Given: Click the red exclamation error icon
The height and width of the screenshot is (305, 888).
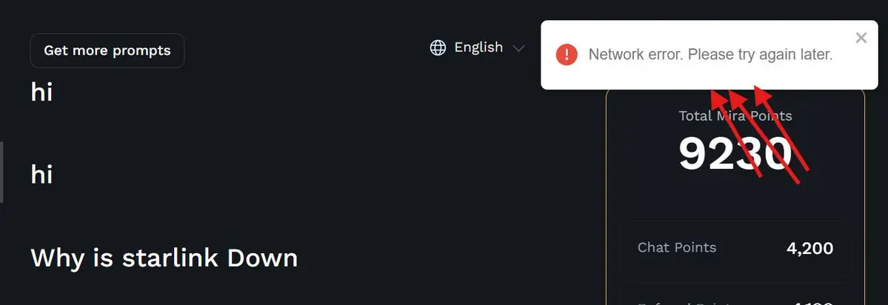Looking at the screenshot, I should [x=567, y=55].
